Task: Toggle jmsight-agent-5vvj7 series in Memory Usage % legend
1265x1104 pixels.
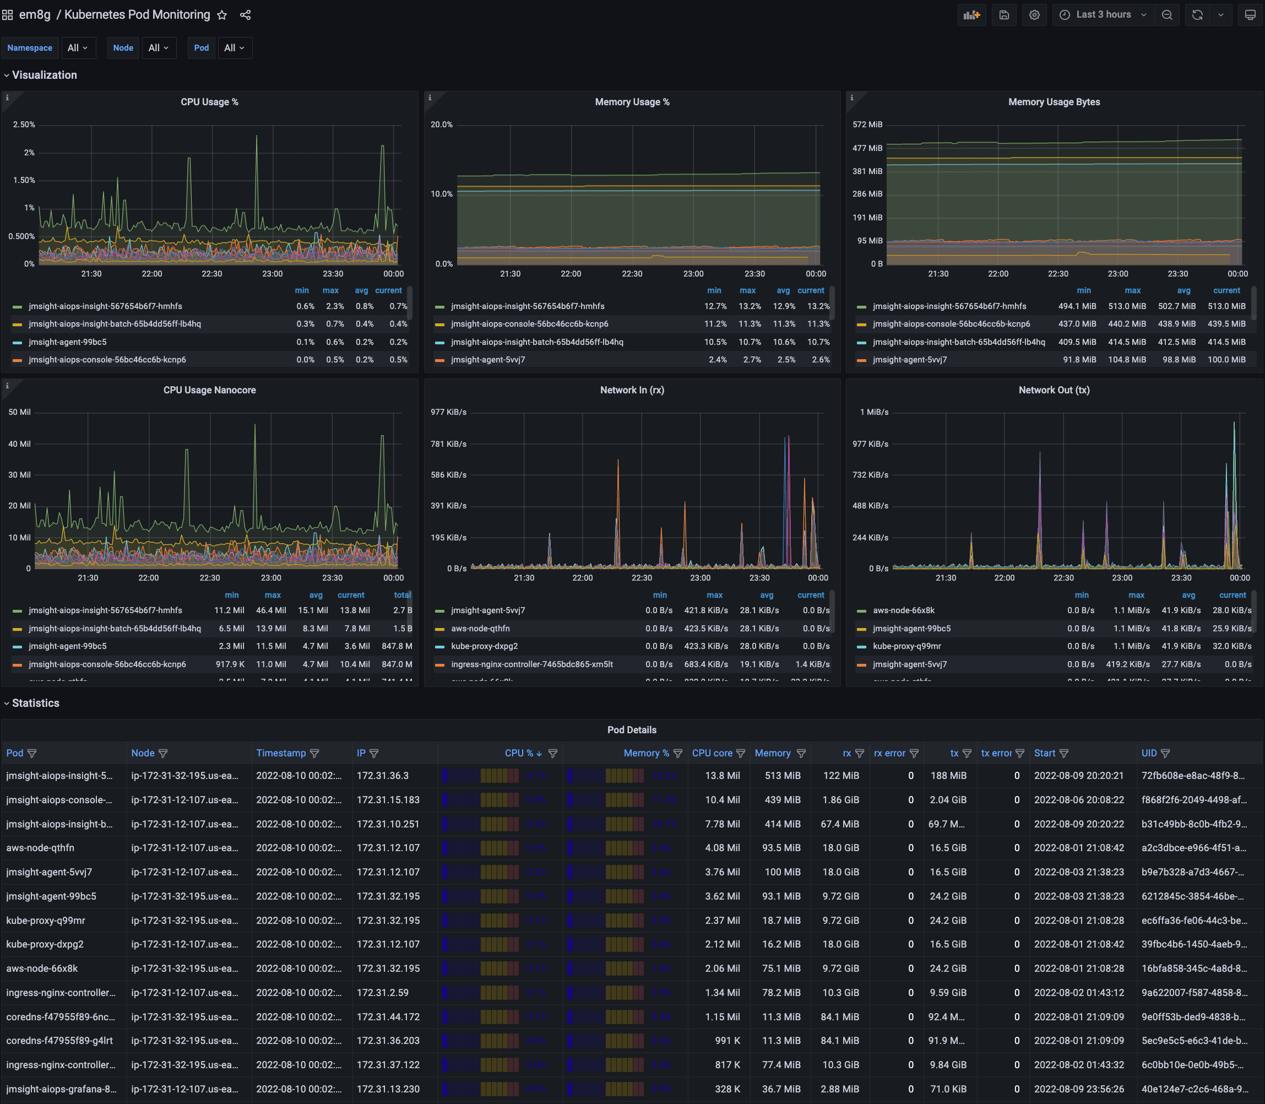Action: 488,360
